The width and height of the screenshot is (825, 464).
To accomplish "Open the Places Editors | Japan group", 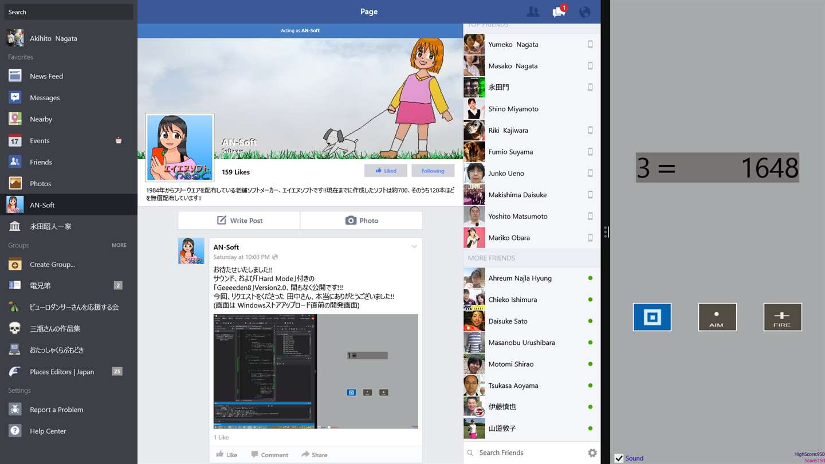I will (x=69, y=372).
